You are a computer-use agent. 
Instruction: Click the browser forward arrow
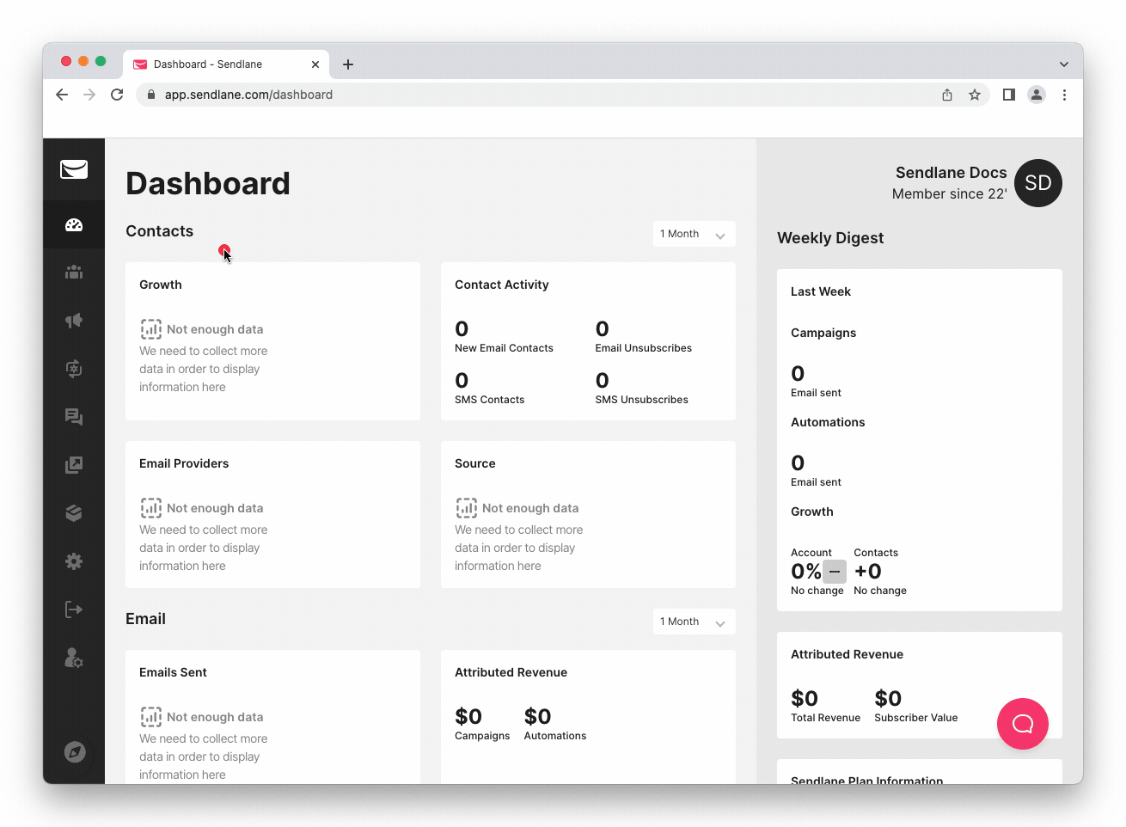89,95
